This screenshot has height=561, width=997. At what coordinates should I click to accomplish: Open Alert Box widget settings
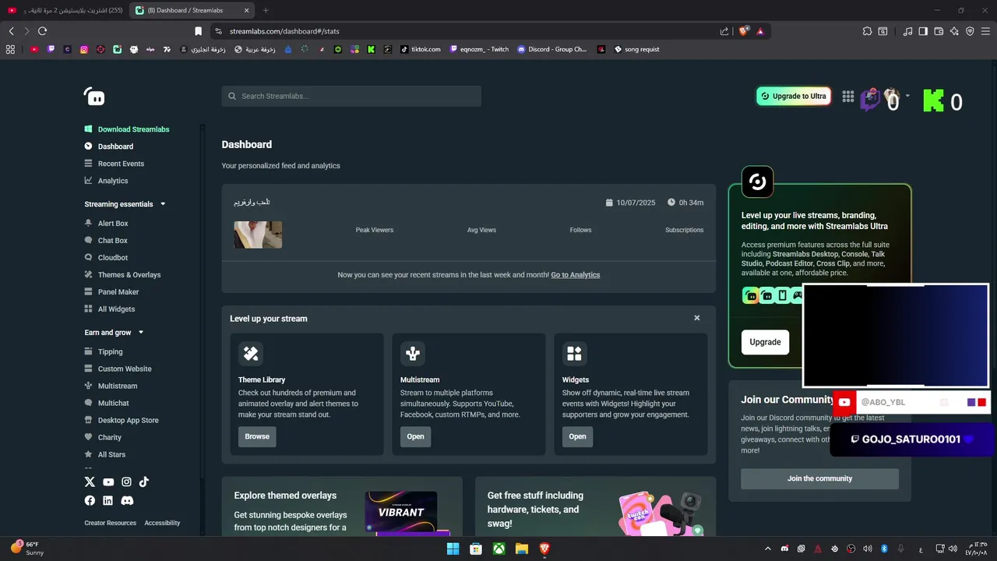(x=106, y=224)
